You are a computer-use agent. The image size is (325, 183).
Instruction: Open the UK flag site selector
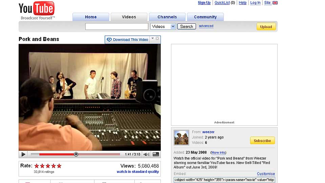275,3
